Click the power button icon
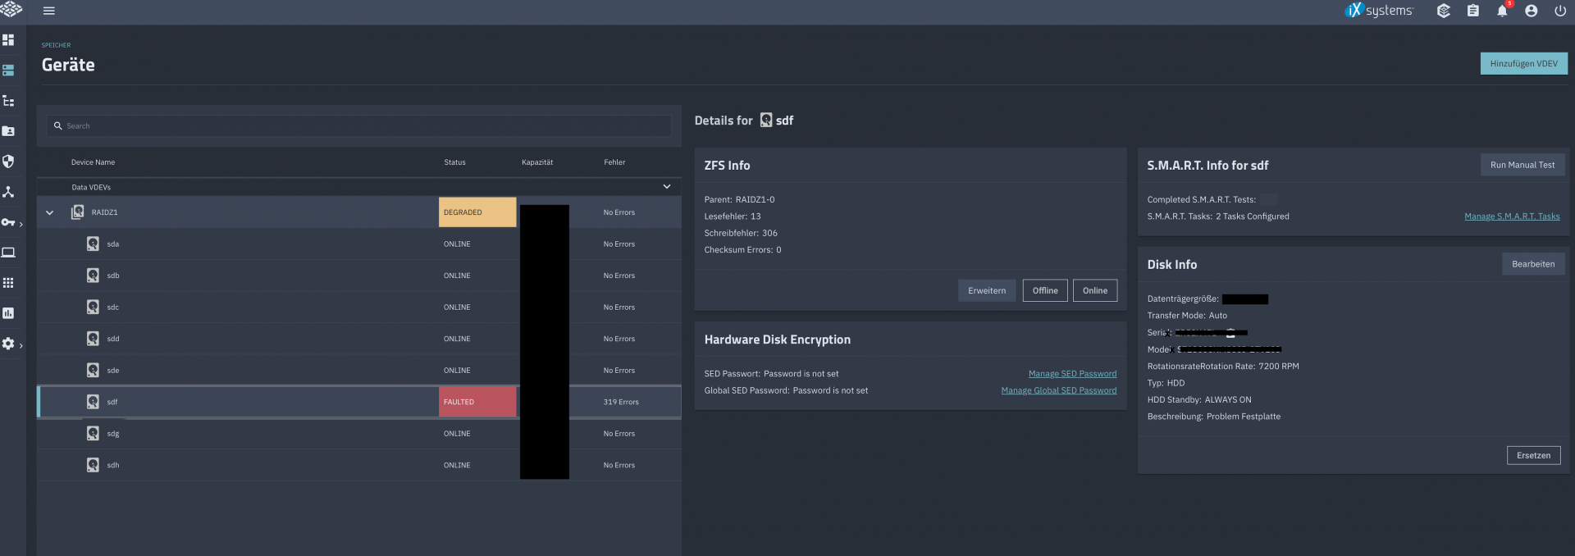 click(x=1560, y=11)
